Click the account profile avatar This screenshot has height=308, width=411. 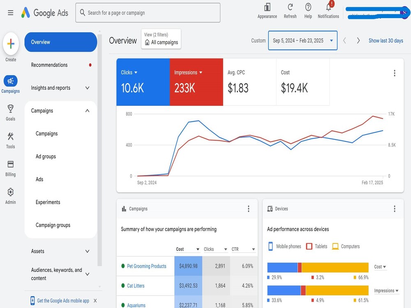pos(404,13)
